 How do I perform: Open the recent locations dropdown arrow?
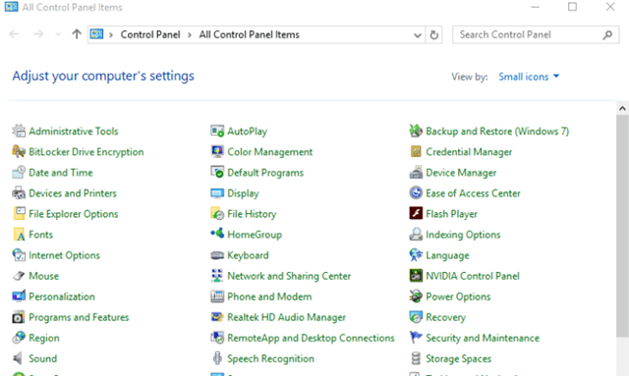click(x=58, y=35)
